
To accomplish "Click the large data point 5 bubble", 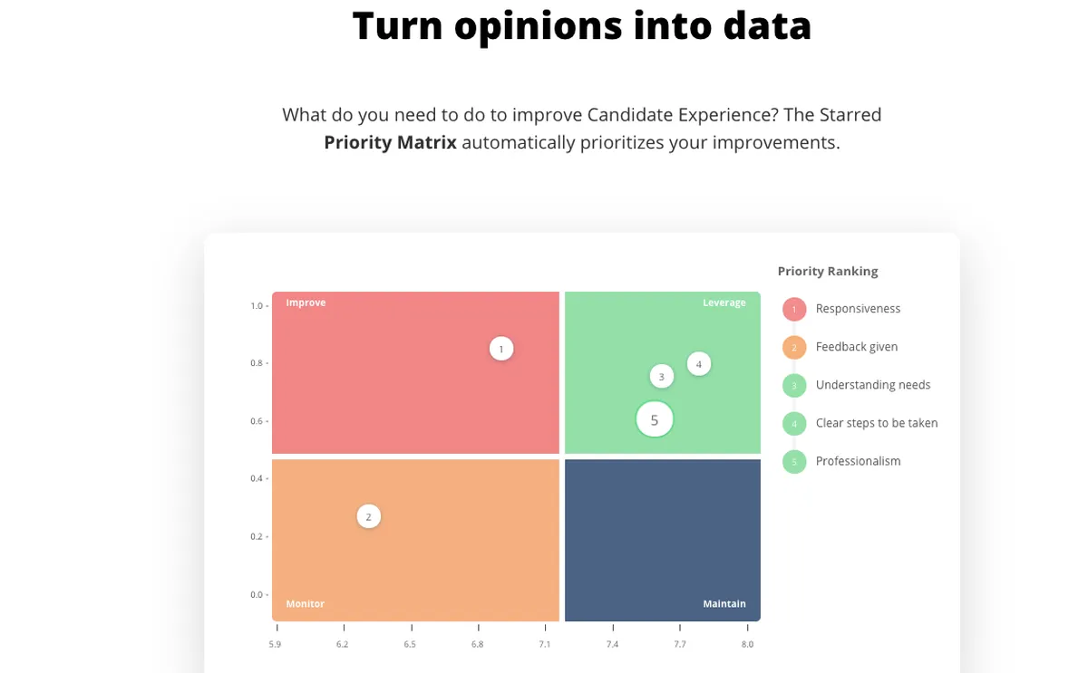I will pos(655,419).
